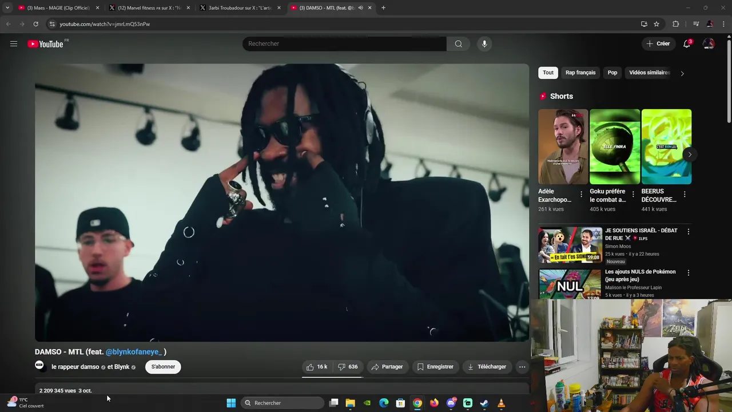
Task: Open Steam from the taskbar
Action: pyautogui.click(x=484, y=403)
